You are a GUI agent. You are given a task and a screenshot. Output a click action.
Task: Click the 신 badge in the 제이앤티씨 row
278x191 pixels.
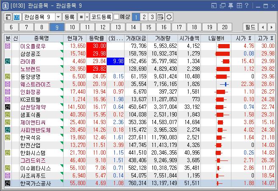[8, 122]
